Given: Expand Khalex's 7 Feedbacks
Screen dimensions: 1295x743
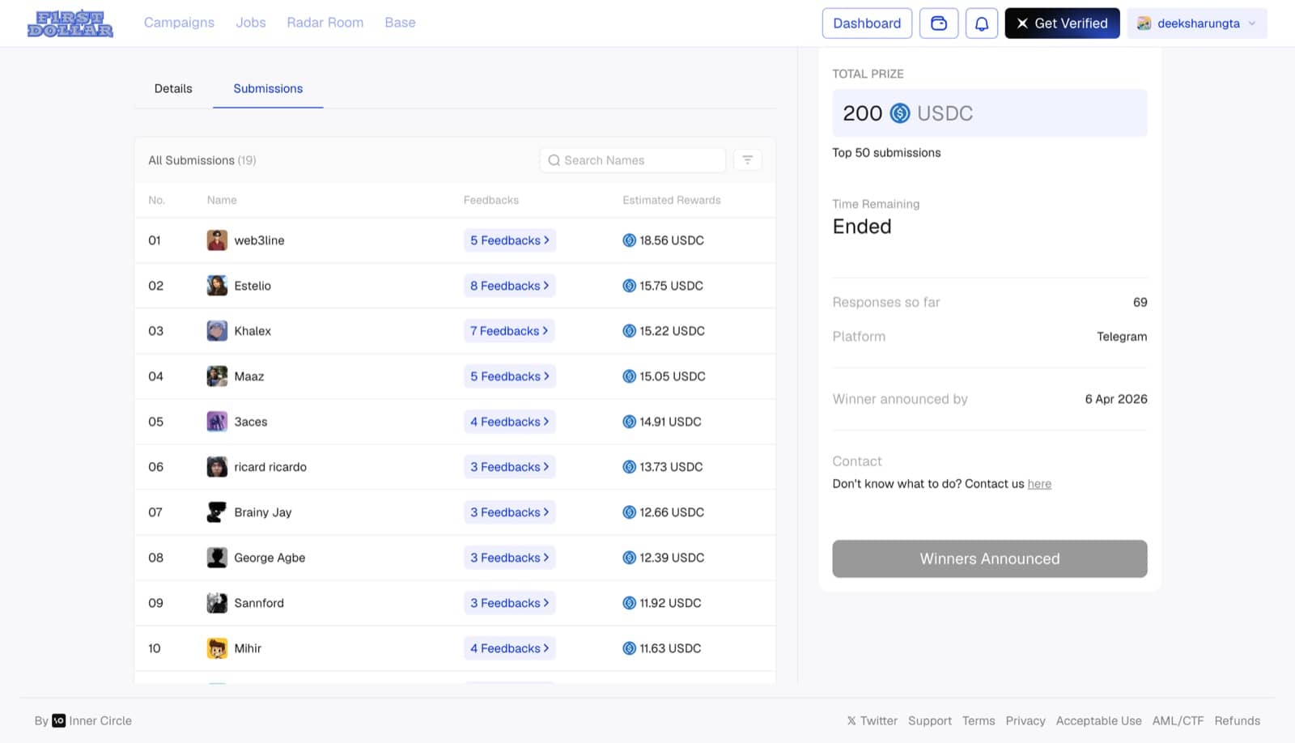Looking at the screenshot, I should pos(509,331).
